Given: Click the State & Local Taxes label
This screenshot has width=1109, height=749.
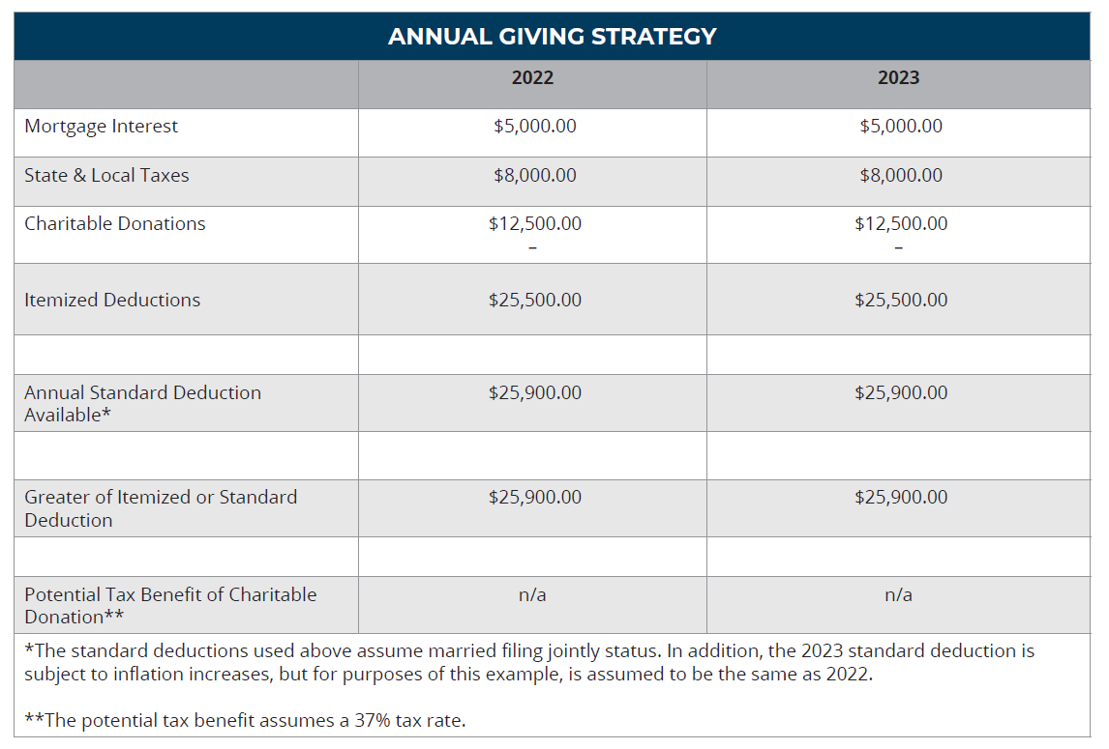Looking at the screenshot, I should 106,176.
